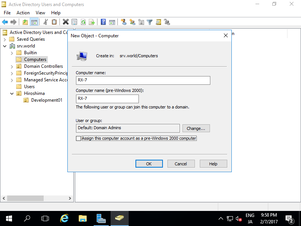This screenshot has height=226, width=301.
Task: Close the New Object - Computer dialog
Action: coord(226,35)
